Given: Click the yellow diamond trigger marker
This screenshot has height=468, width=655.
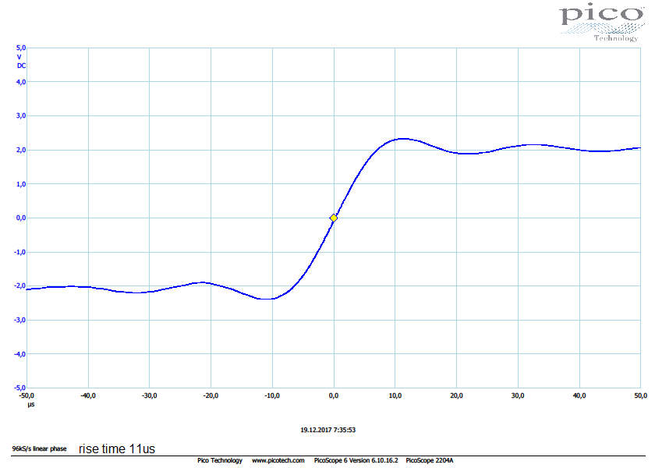Looking at the screenshot, I should tap(334, 218).
